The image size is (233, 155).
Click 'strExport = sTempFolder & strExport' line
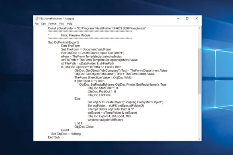click(x=112, y=113)
